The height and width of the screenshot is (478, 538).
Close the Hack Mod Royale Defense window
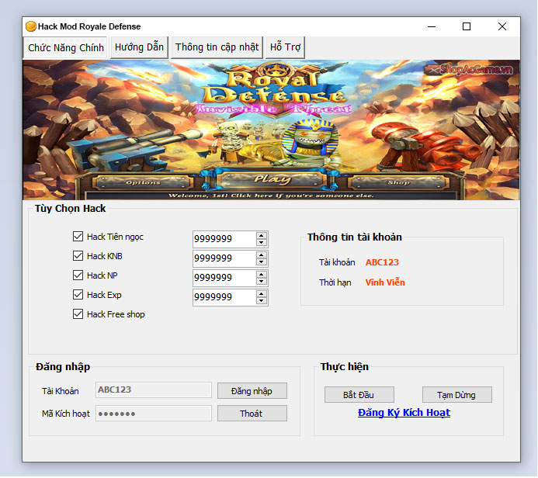(502, 26)
